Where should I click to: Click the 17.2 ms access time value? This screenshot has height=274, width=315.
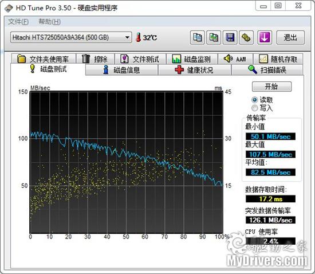270,199
